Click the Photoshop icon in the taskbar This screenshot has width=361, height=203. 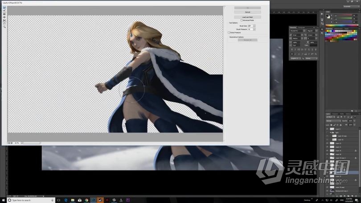93,200
